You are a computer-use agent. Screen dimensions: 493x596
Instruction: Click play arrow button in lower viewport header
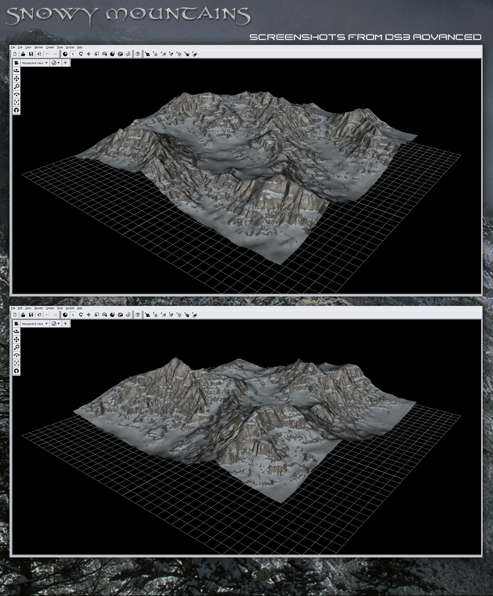[66, 324]
